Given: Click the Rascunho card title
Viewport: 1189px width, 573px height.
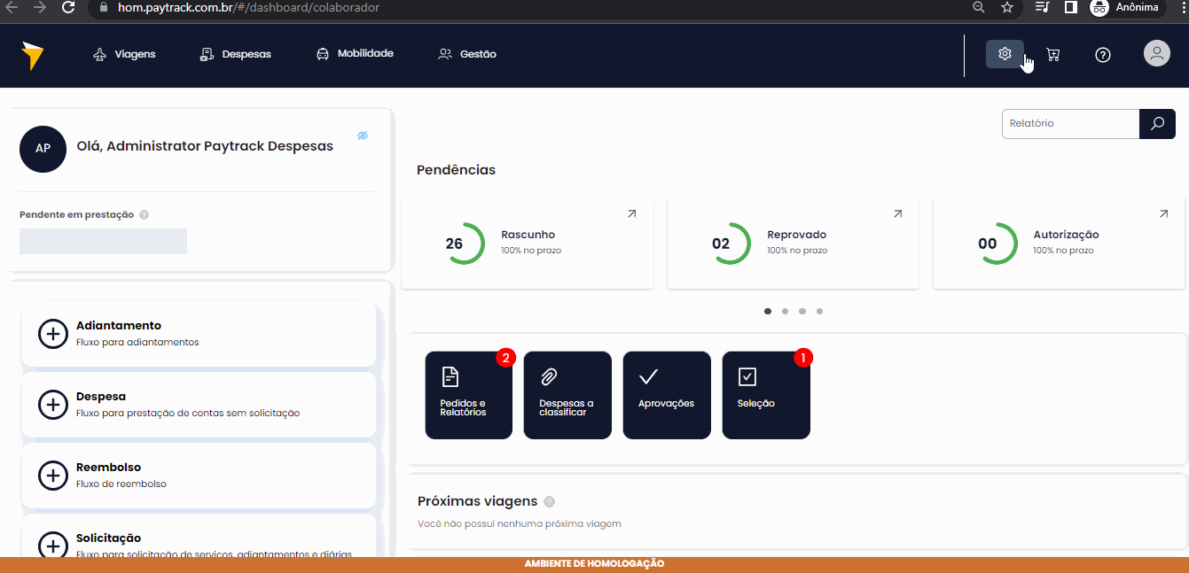Looking at the screenshot, I should pos(528,235).
